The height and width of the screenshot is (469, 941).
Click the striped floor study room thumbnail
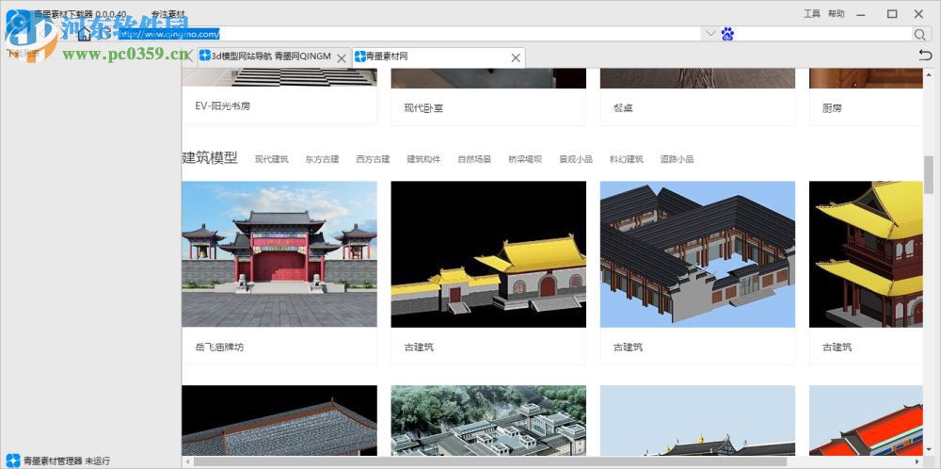click(279, 78)
